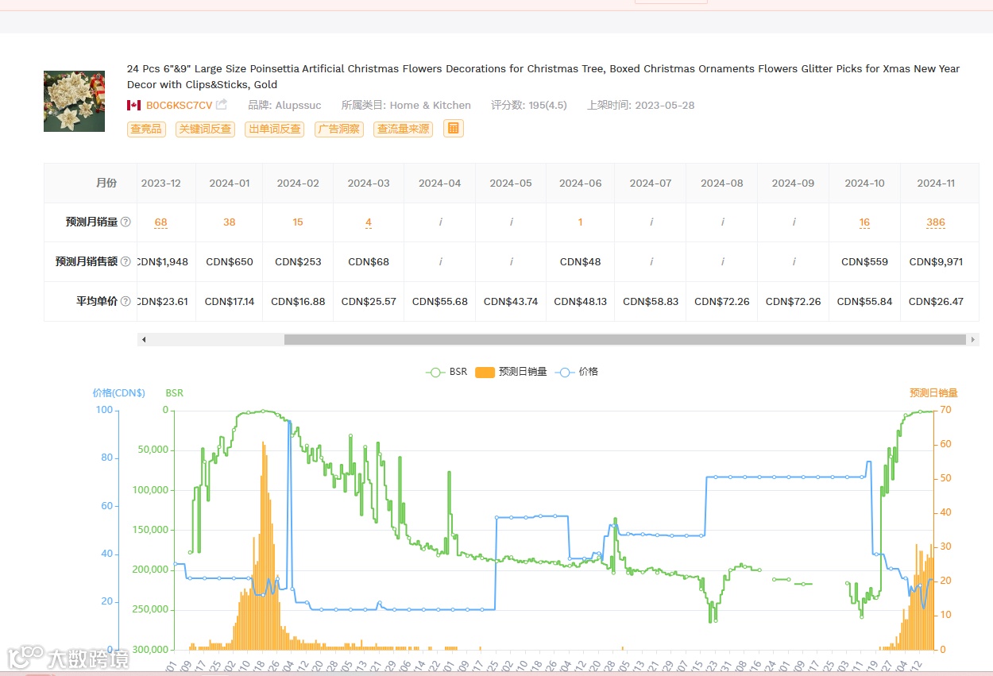Click the help icon next to 预测月销量
Image resolution: width=993 pixels, height=676 pixels.
pyautogui.click(x=126, y=222)
